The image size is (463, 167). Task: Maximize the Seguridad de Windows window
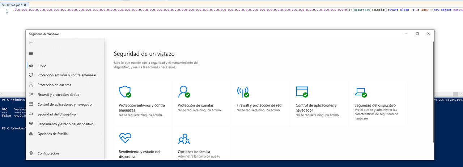pyautogui.click(x=417, y=34)
